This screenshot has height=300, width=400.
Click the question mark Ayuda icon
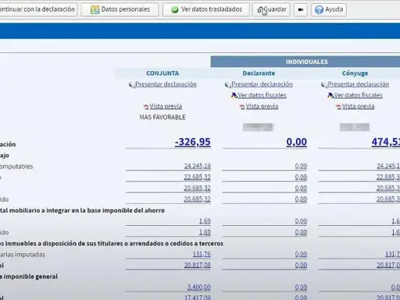pos(319,10)
